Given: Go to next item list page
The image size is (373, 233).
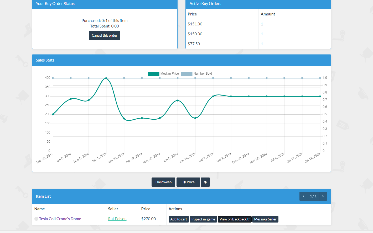Looking at the screenshot, I should [323, 196].
